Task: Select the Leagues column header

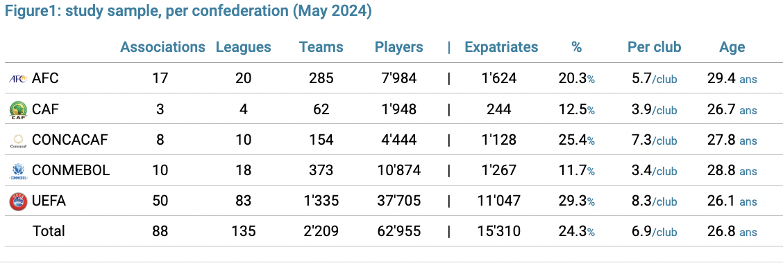Action: click(x=243, y=47)
